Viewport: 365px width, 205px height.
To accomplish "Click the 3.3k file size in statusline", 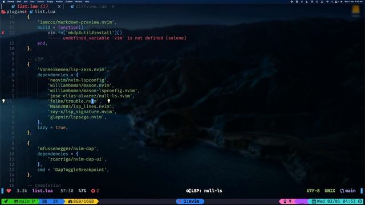I will pos(22,191).
